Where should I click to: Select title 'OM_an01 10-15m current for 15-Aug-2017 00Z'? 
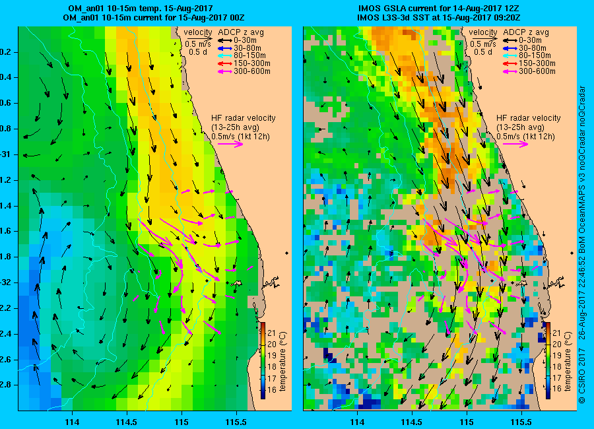(x=153, y=17)
